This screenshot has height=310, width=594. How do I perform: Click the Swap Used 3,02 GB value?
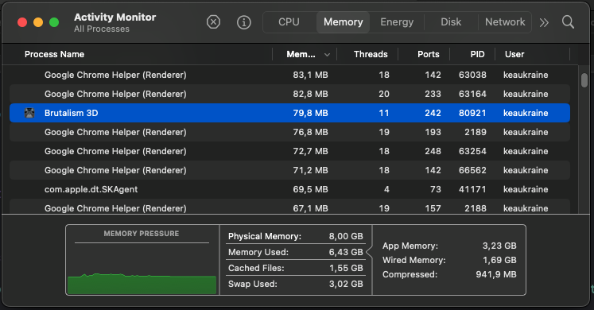coord(346,284)
